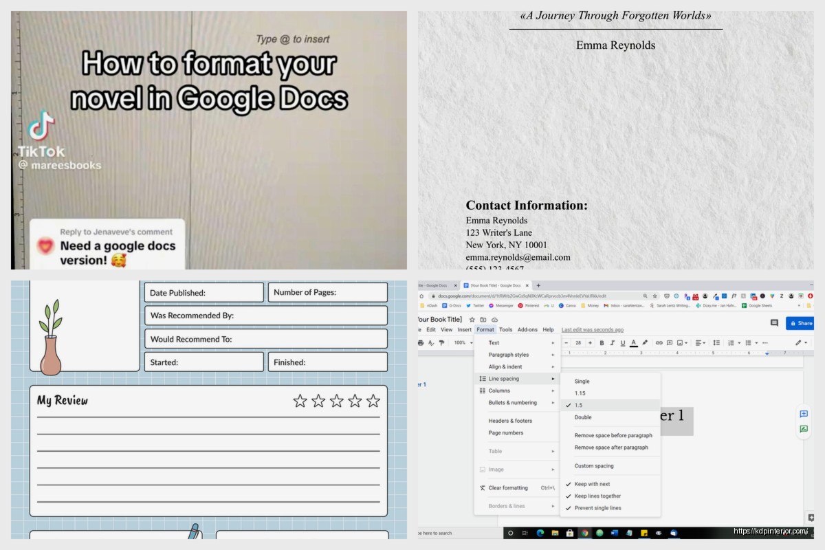Click the Last edit was seconds ago link
Screen dimensions: 825x550
coord(592,330)
